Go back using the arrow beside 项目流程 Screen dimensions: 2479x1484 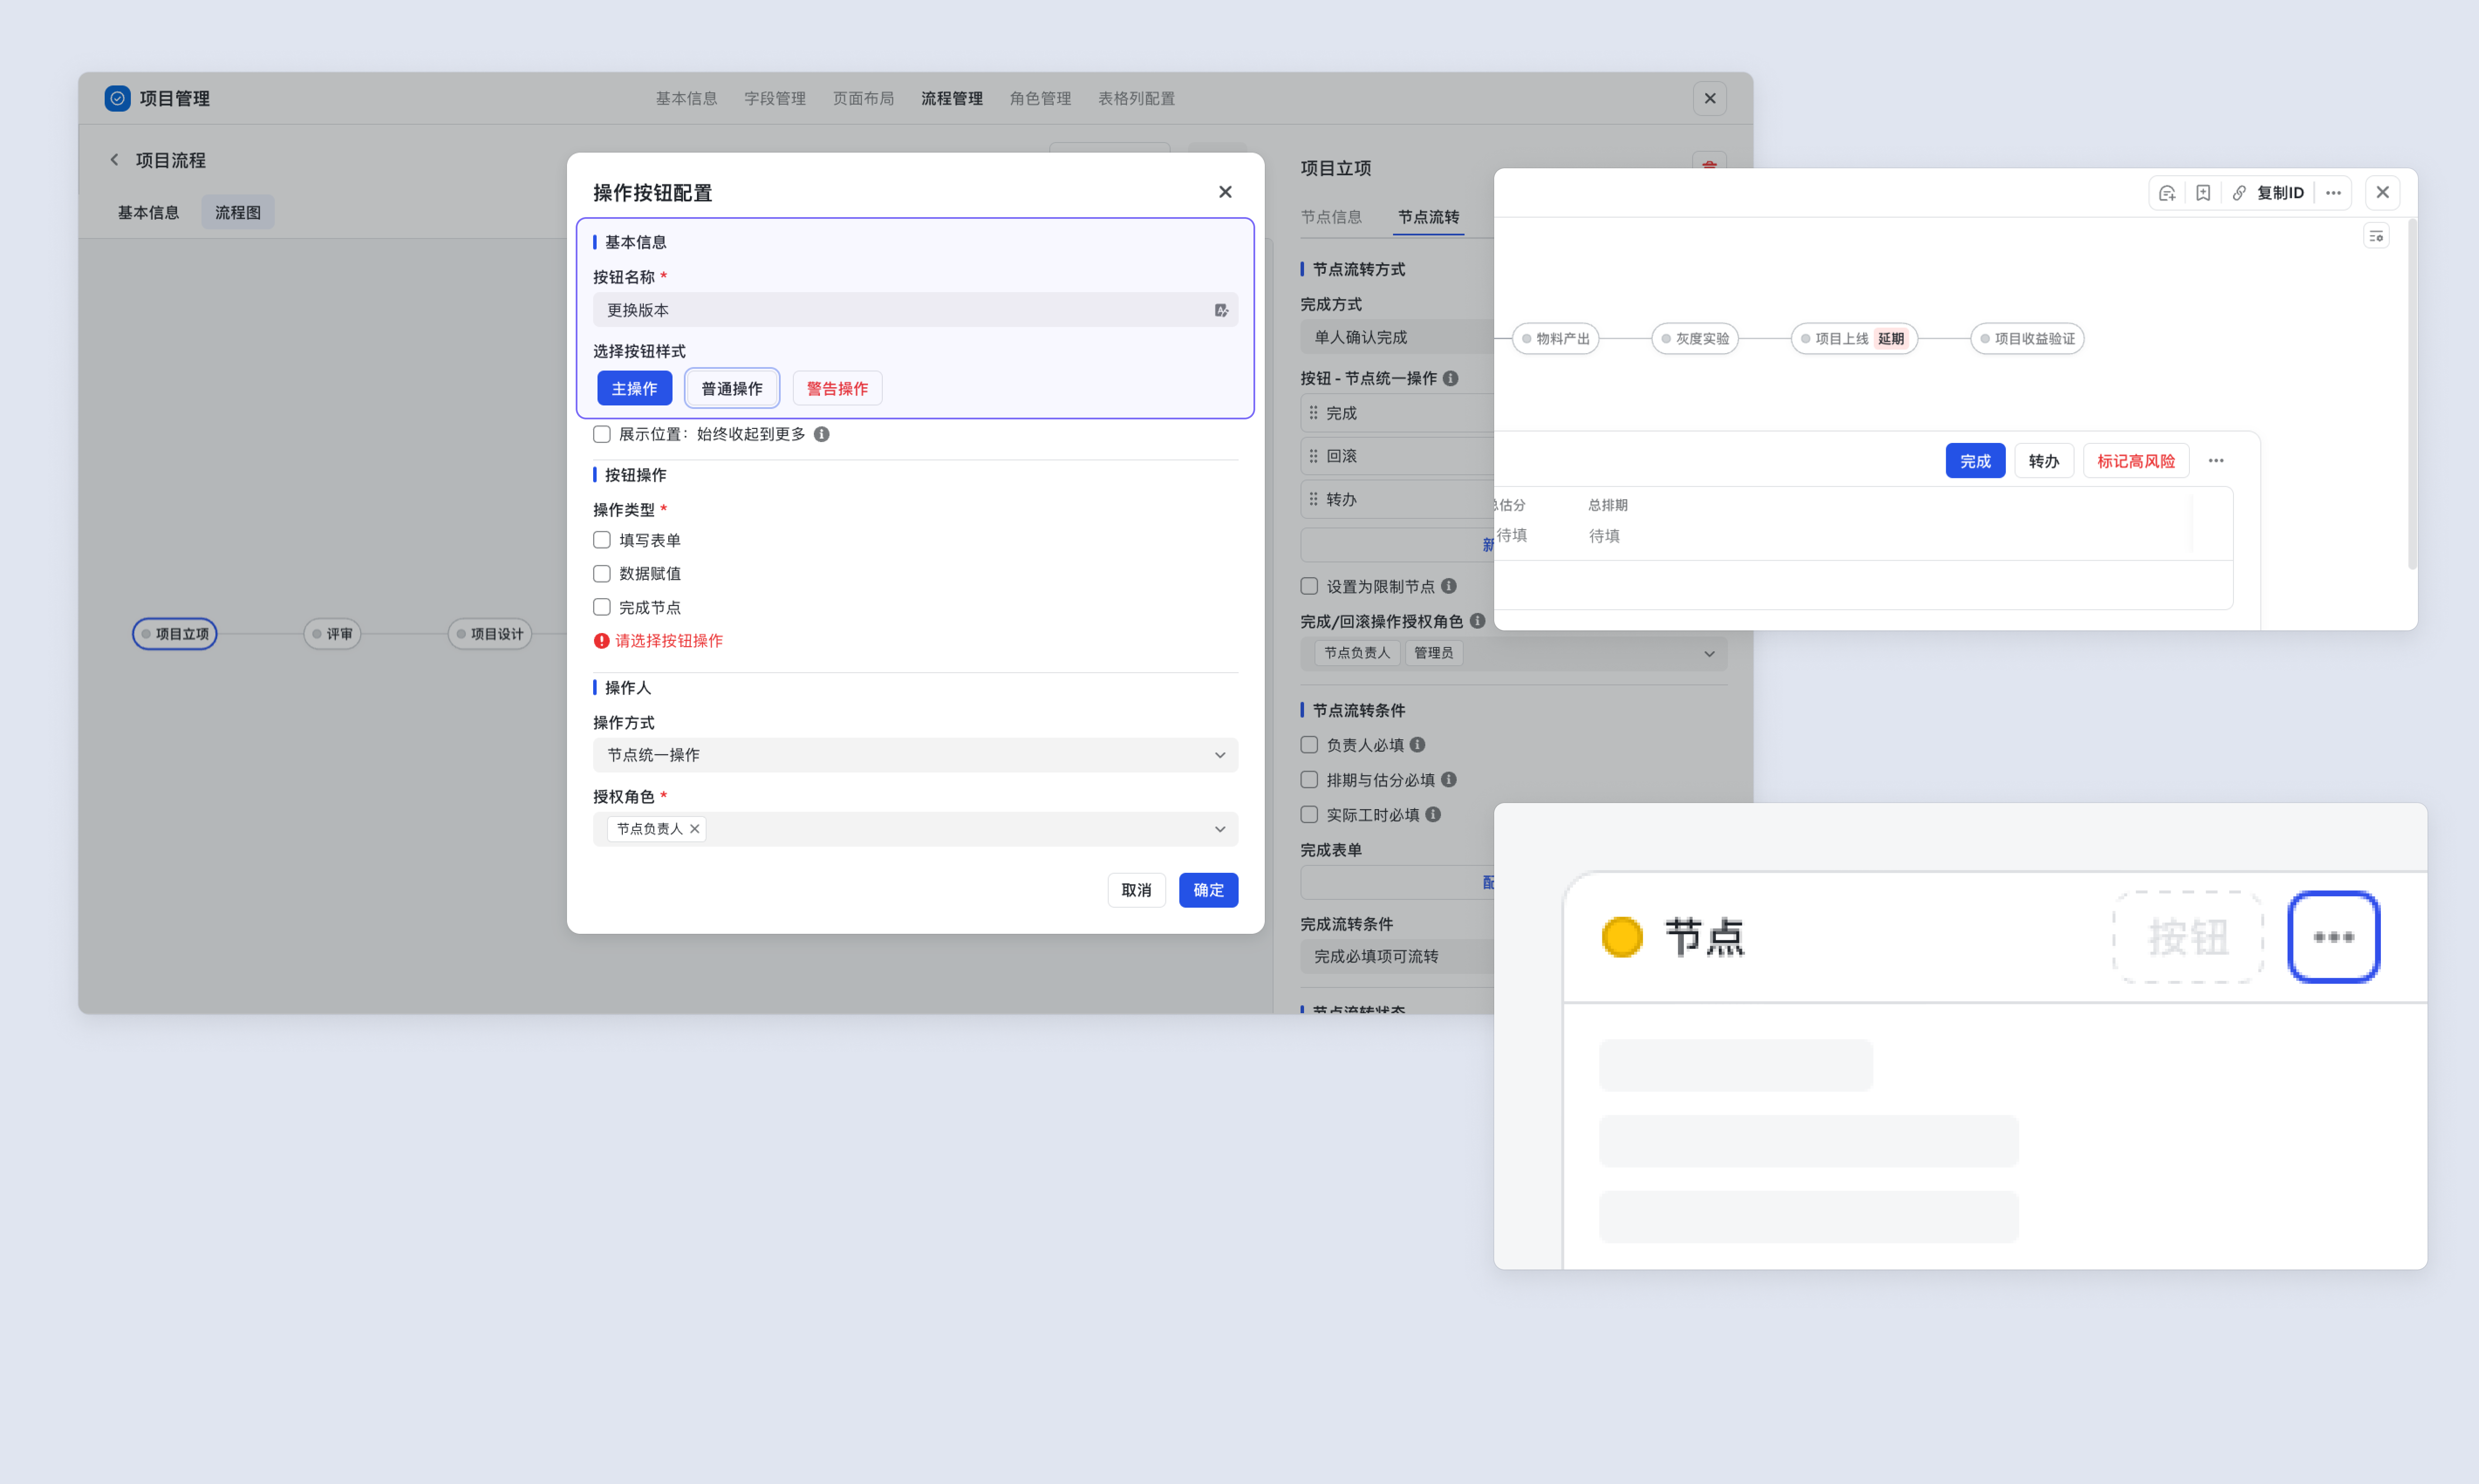pos(114,160)
